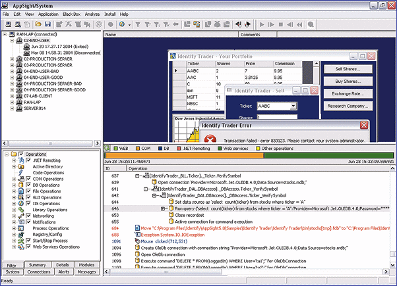Toggle the Operations root checkbox
The height and width of the screenshot is (286, 397).
click(x=20, y=154)
